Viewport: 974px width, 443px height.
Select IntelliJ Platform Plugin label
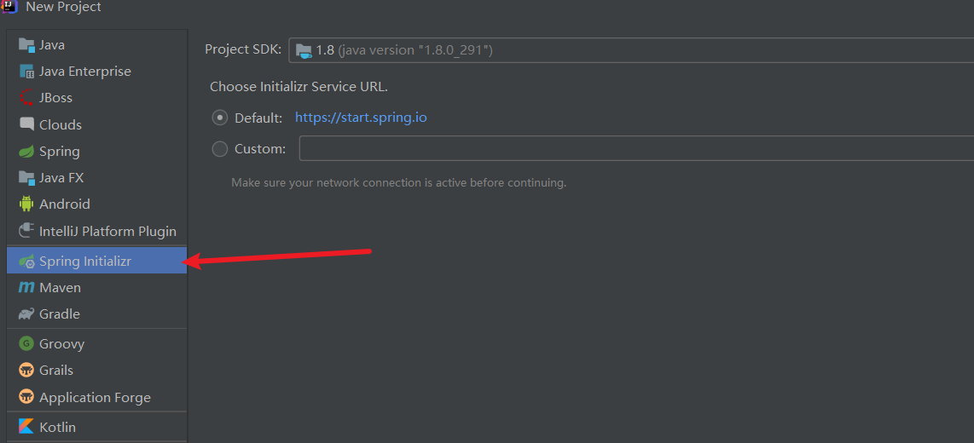click(x=108, y=232)
